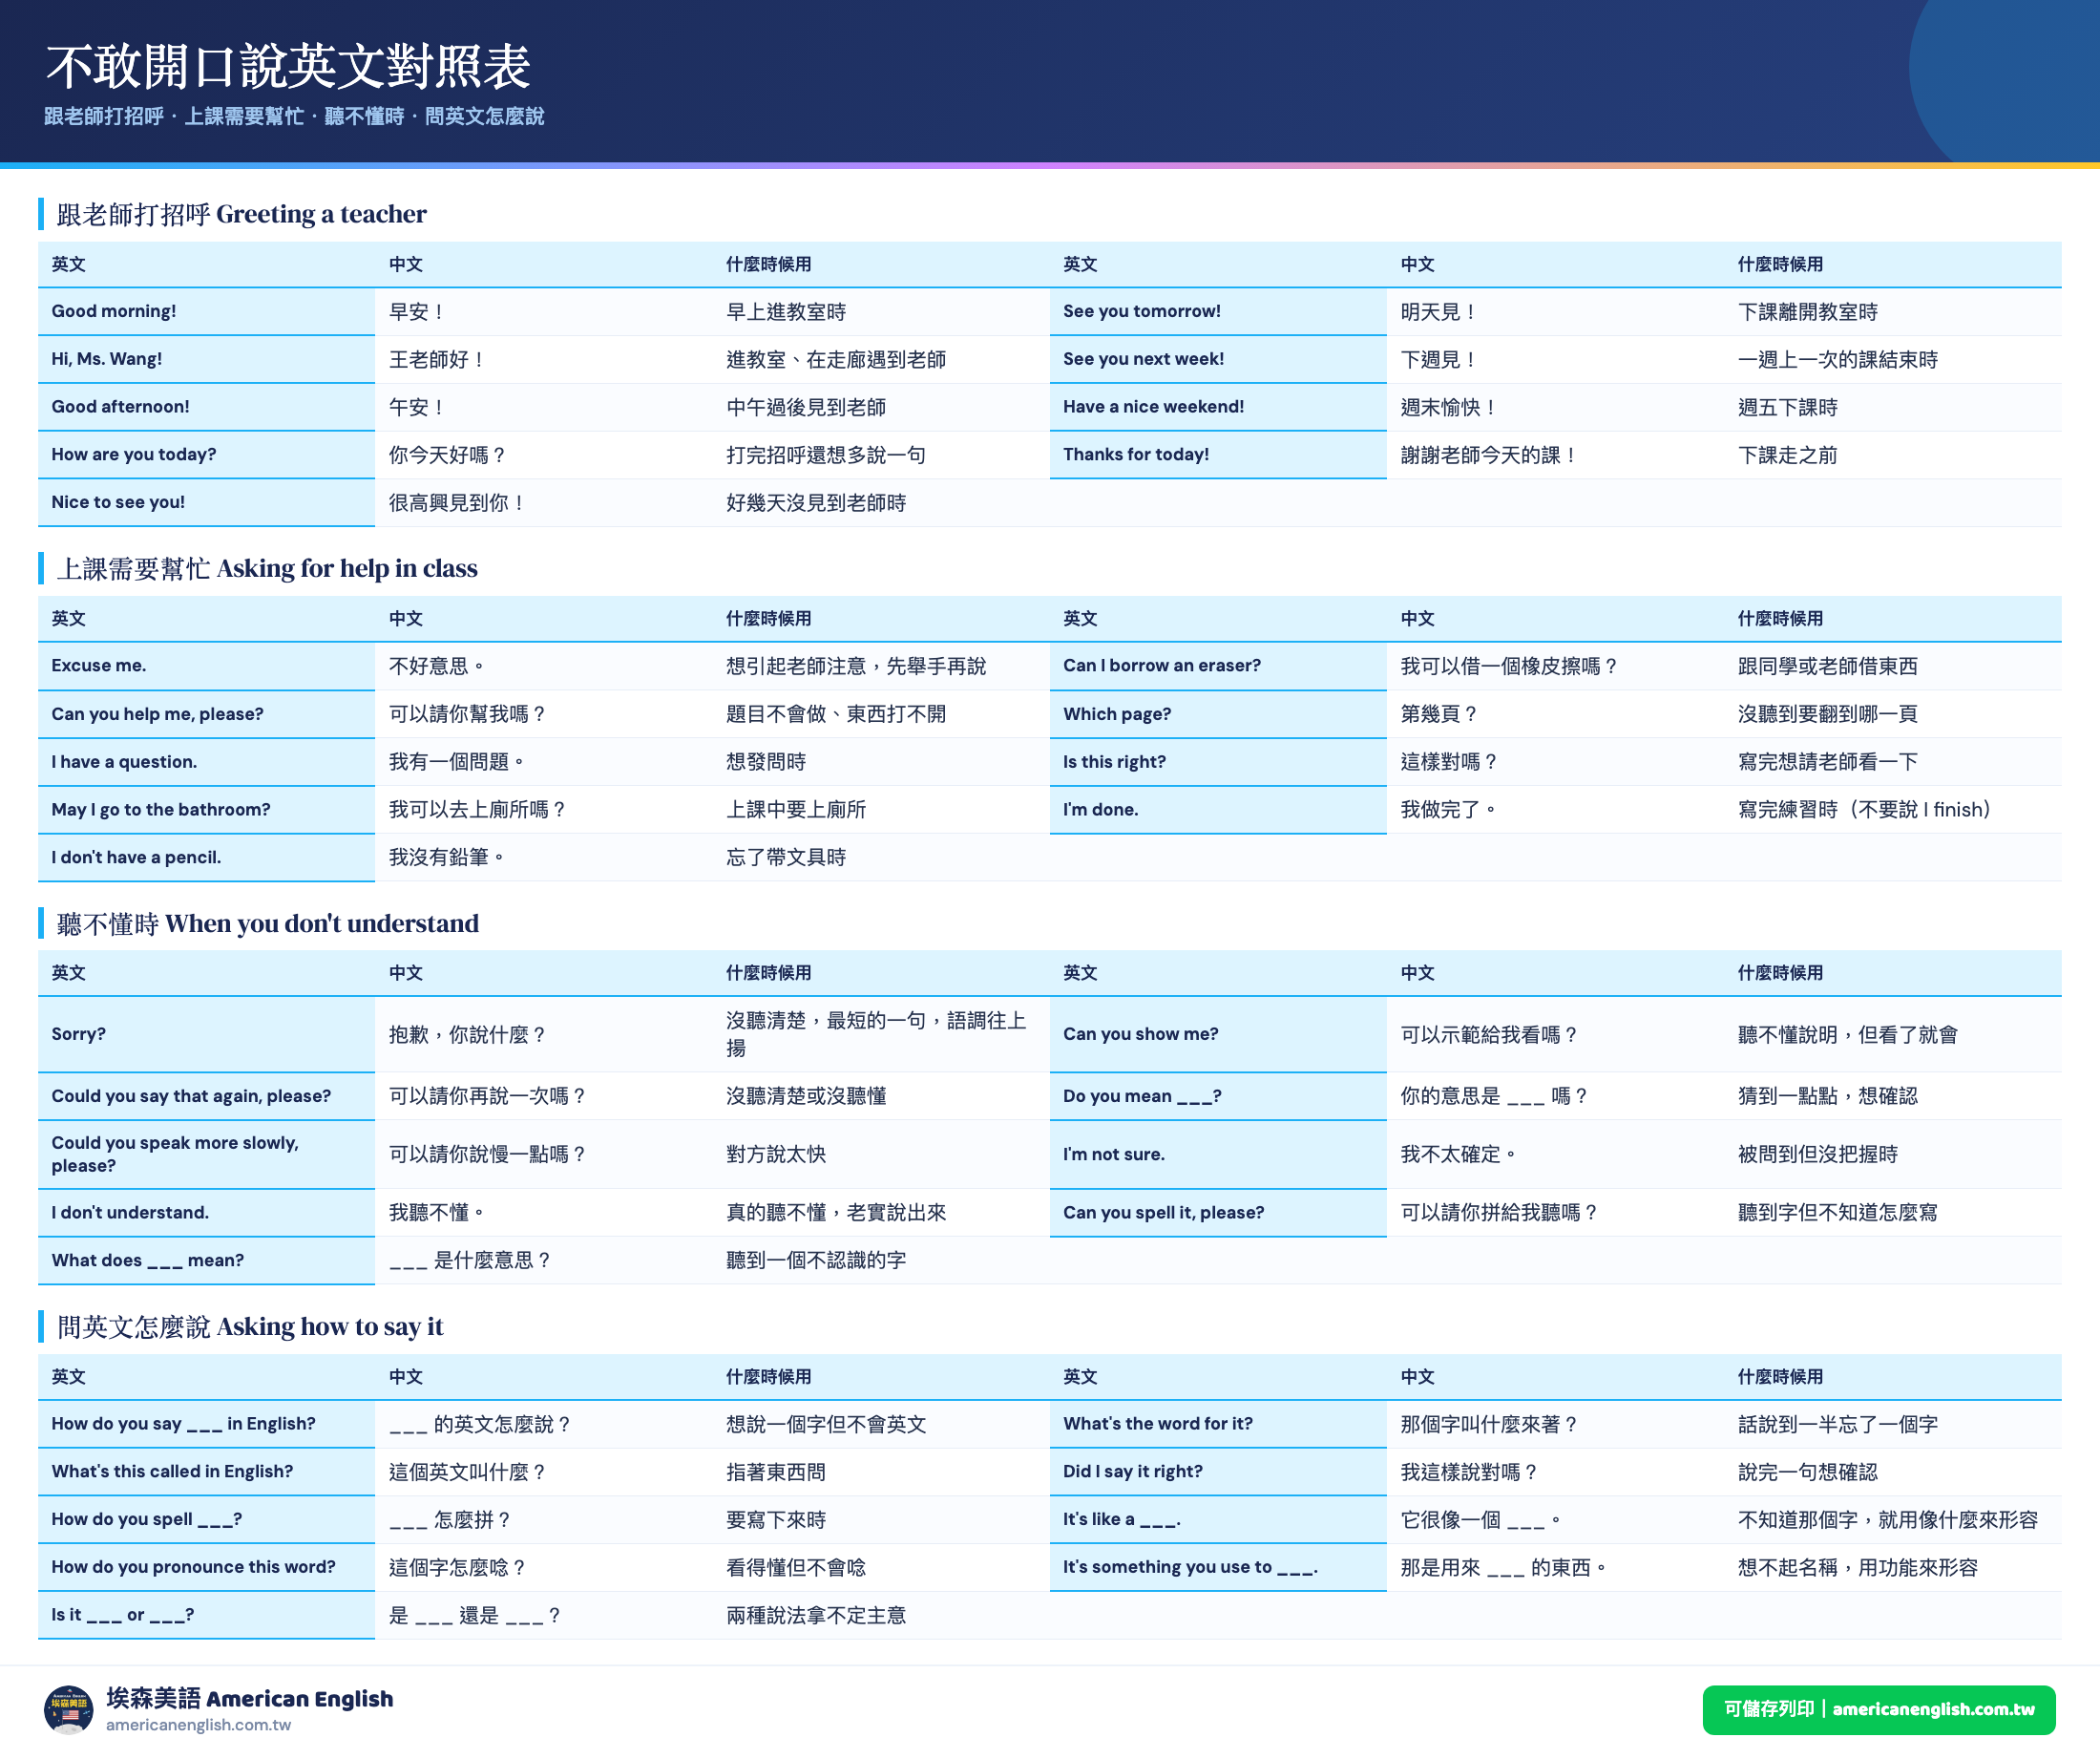Image resolution: width=2100 pixels, height=1759 pixels.
Task: Click the phrase Nice to see you!
Action: (118, 502)
